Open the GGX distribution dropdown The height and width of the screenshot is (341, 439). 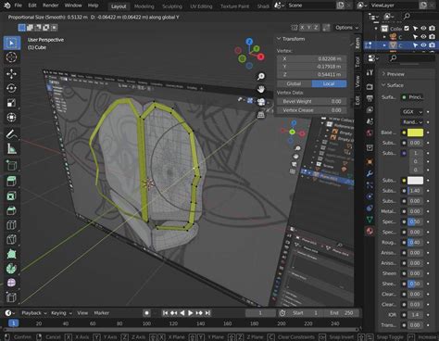point(412,111)
